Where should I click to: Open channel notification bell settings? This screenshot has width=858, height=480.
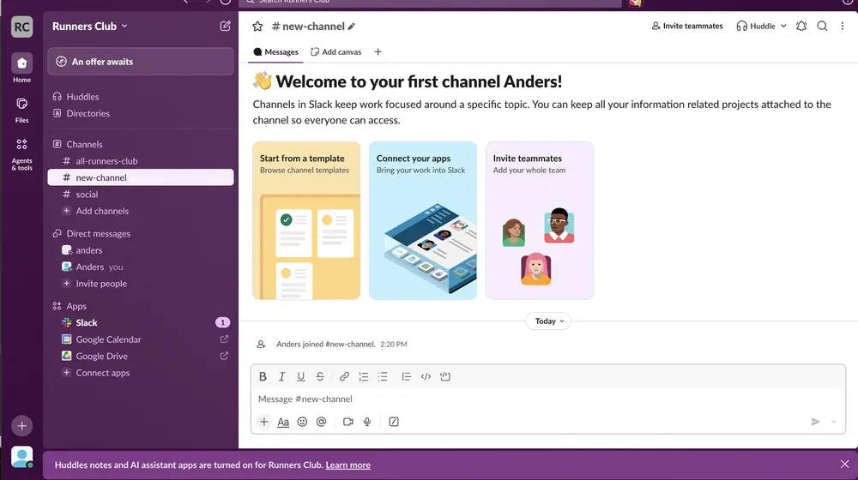[x=801, y=26]
